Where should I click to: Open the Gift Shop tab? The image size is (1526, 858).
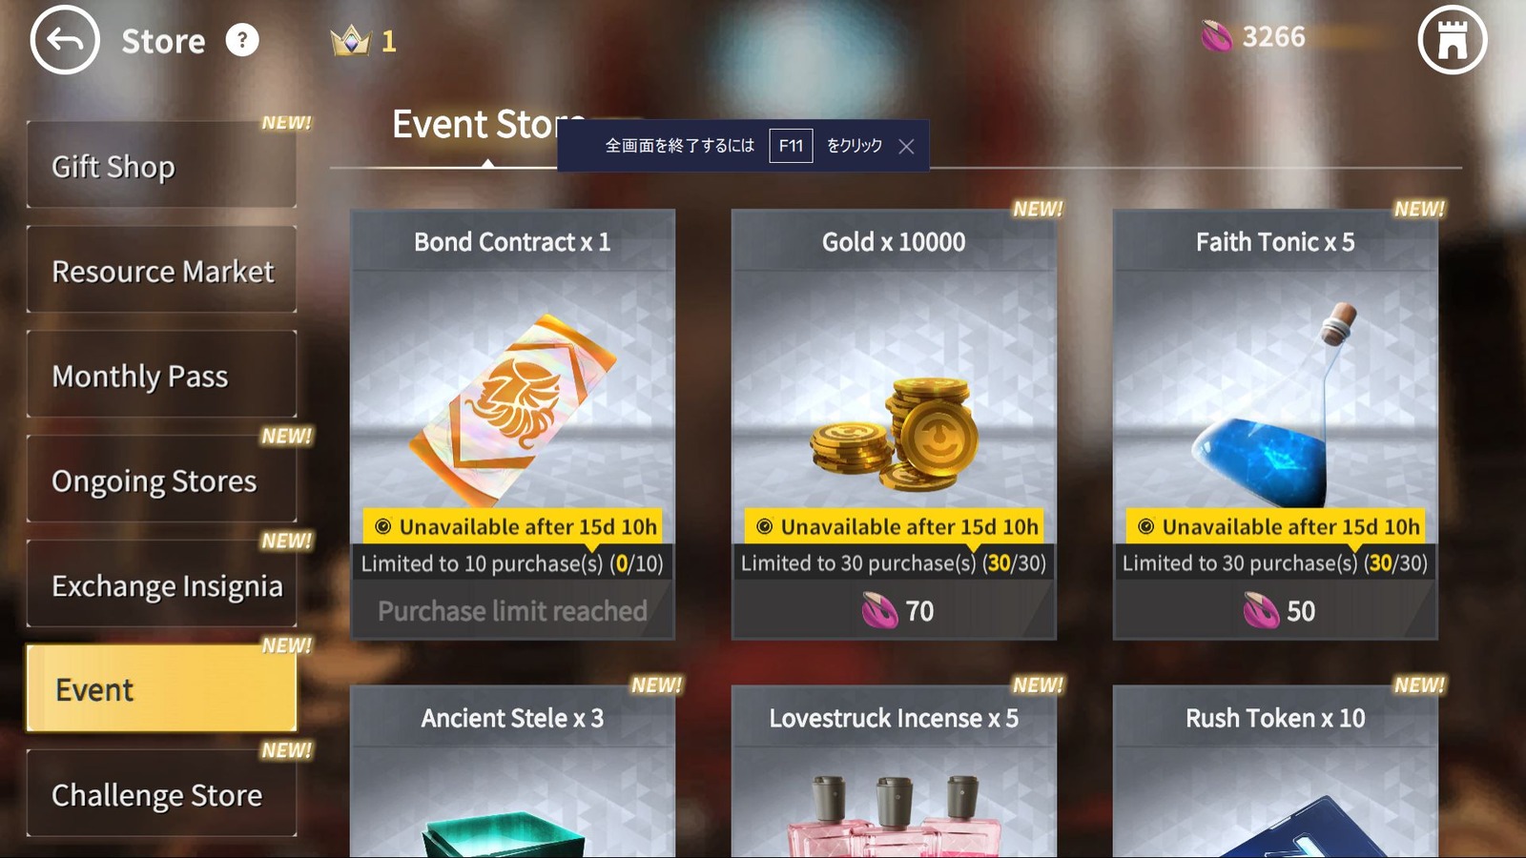click(x=161, y=165)
